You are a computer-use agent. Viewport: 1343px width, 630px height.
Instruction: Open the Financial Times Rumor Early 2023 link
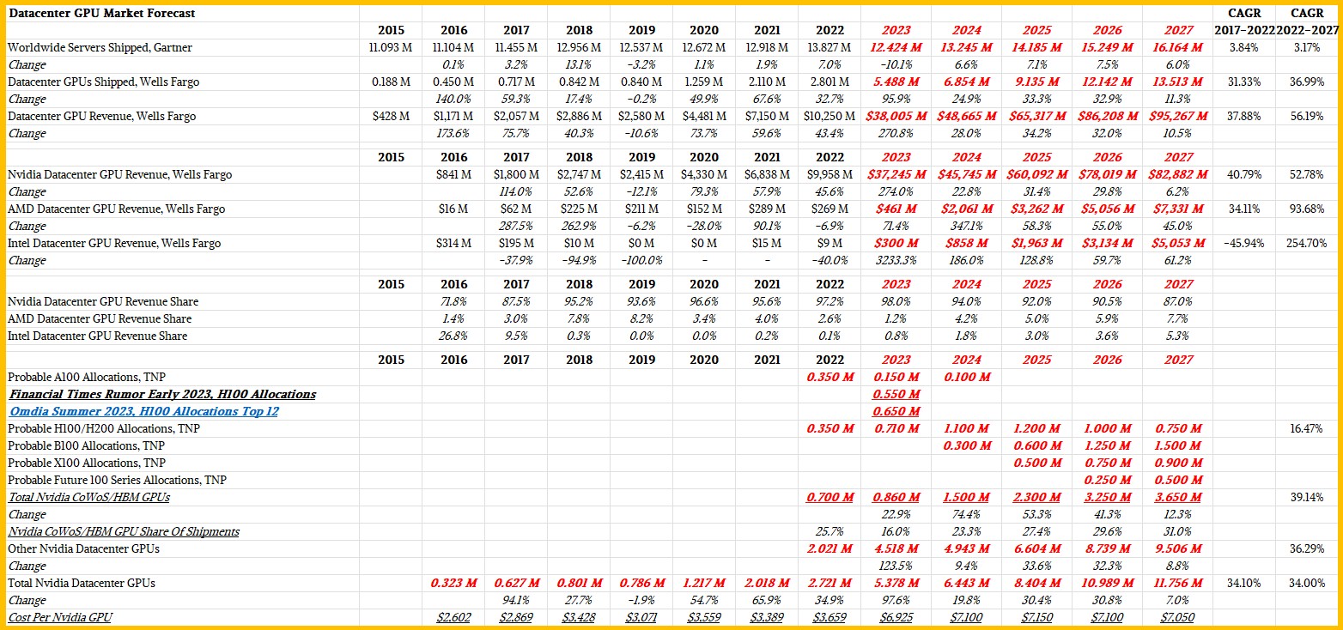162,394
